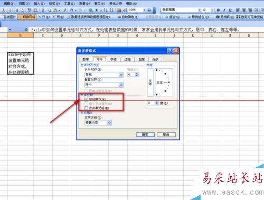264x200 pixels.
Task: Click the Format Painter brush icon
Action: tap(64, 10)
